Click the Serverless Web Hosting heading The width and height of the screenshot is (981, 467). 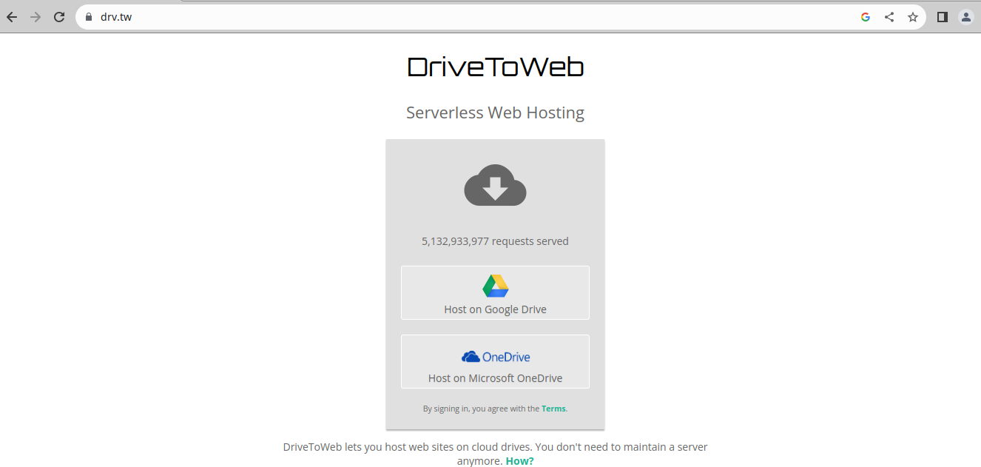click(x=495, y=112)
